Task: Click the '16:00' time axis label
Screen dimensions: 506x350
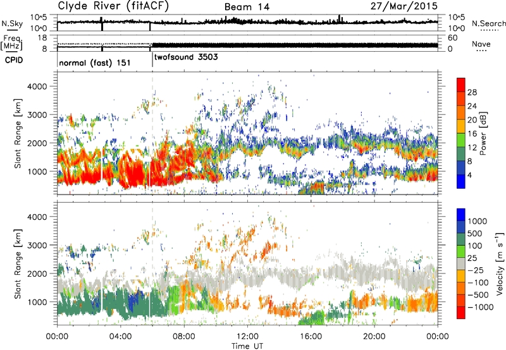Action: 311,337
